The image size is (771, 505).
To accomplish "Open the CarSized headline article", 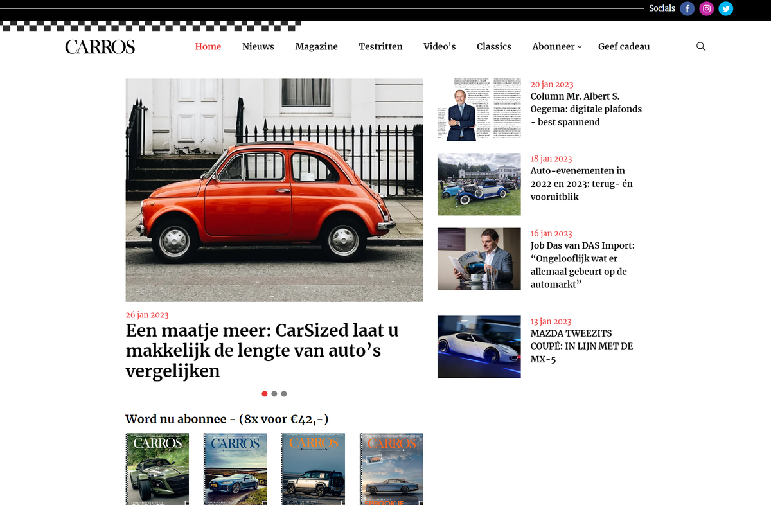I will click(262, 351).
